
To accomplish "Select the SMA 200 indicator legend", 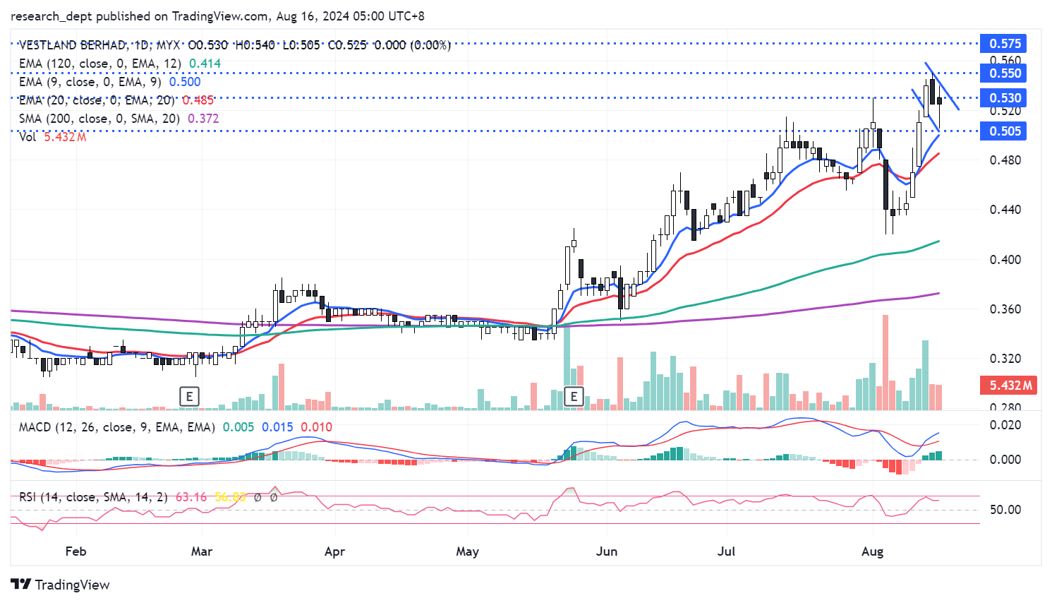I will tap(99, 119).
